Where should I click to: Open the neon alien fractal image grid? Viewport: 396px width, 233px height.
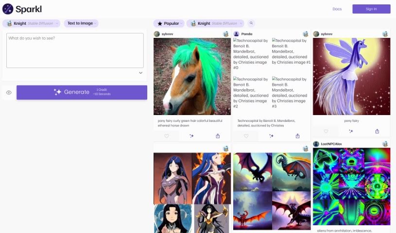pos(352,186)
